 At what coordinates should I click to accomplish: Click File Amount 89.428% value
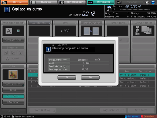pyautogui.click(x=152, y=17)
